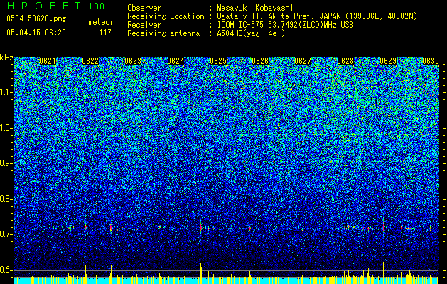The height and width of the screenshot is (284, 447).
Task: Click the 0629 time marker
Action: 388,61
